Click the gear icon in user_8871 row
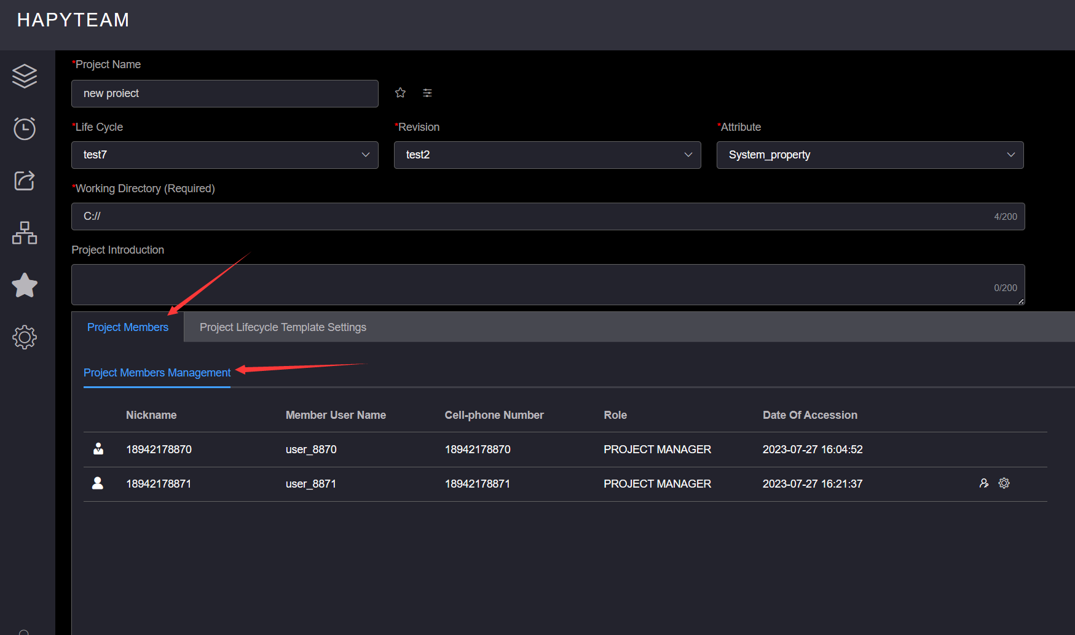1075x635 pixels. [x=1004, y=483]
